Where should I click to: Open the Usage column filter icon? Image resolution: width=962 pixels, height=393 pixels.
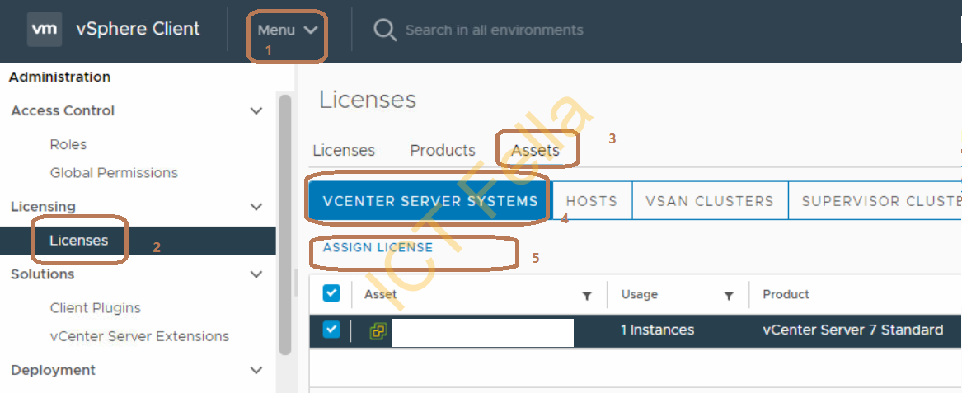(x=729, y=296)
